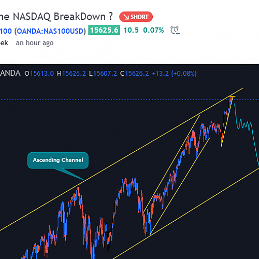Click the orange marker at price peak
The image size is (259, 259).
[232, 97]
